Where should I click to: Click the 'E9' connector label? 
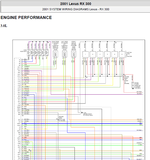(x=23, y=116)
